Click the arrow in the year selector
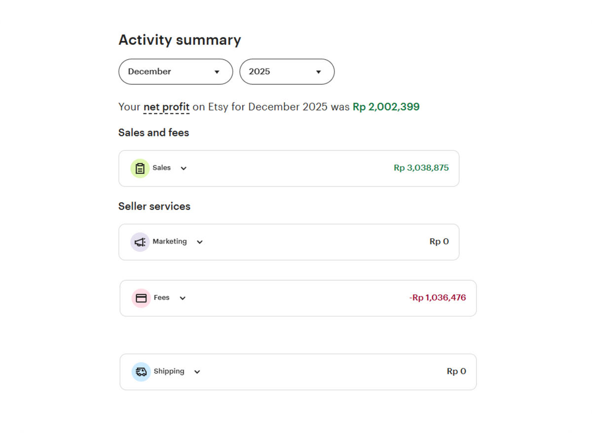Image resolution: width=592 pixels, height=433 pixels. tap(318, 72)
